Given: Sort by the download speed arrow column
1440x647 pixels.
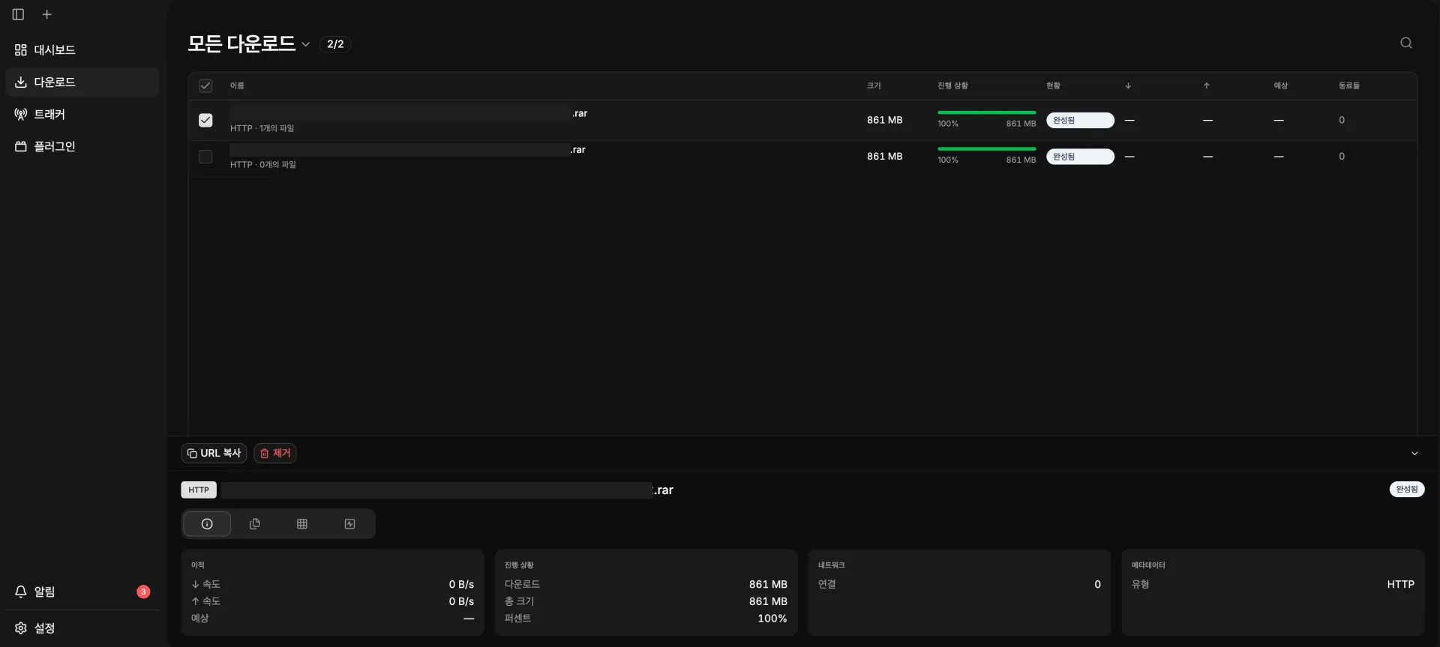Looking at the screenshot, I should point(1128,85).
